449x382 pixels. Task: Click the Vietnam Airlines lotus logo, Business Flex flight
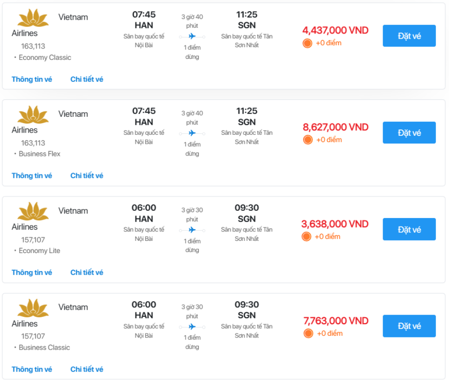[33, 115]
